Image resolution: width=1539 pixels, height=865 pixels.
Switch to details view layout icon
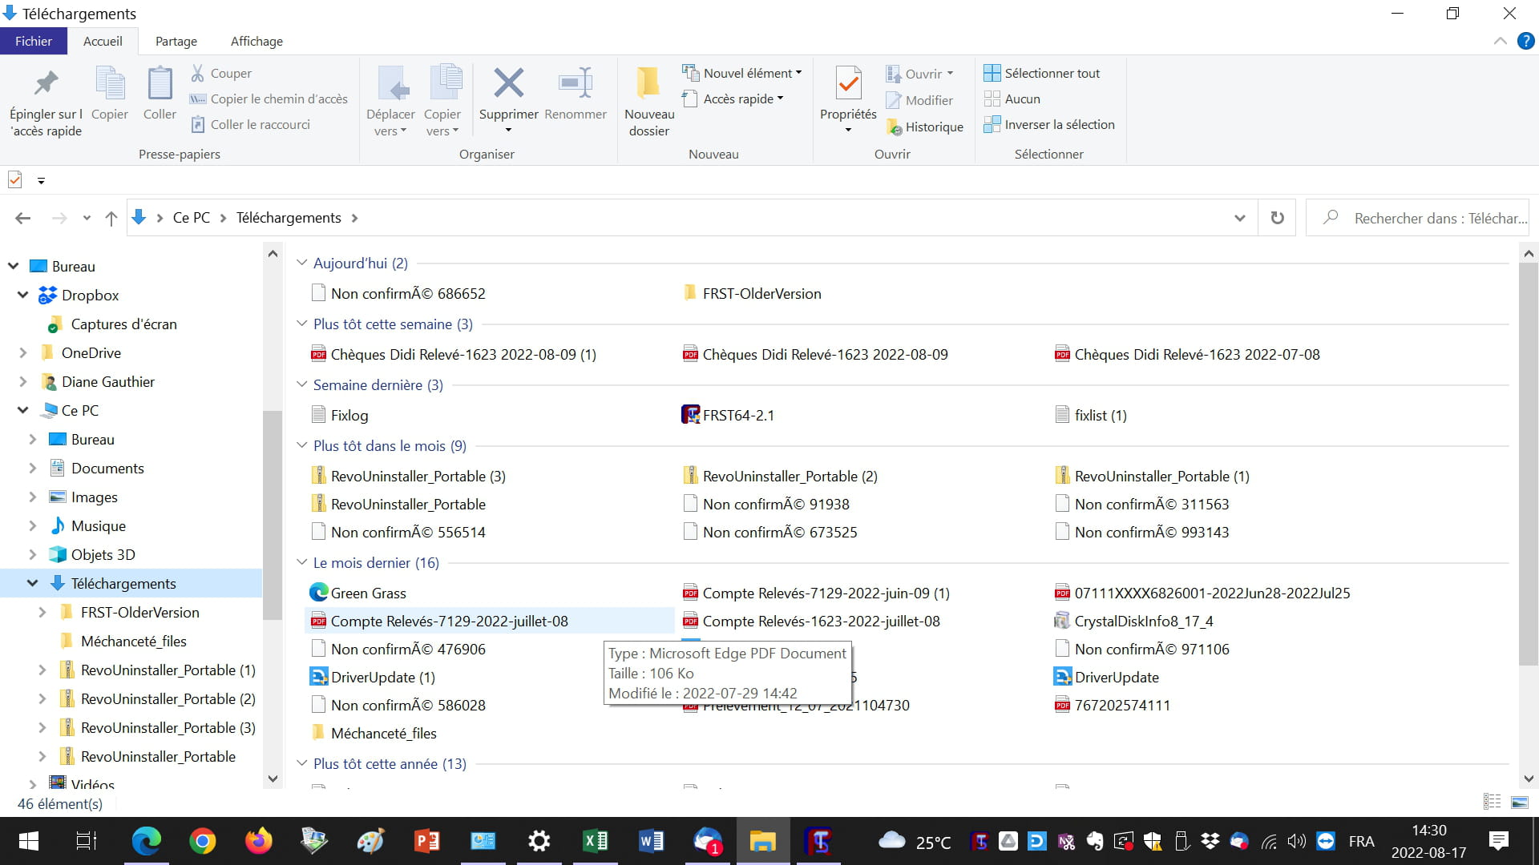point(1492,802)
